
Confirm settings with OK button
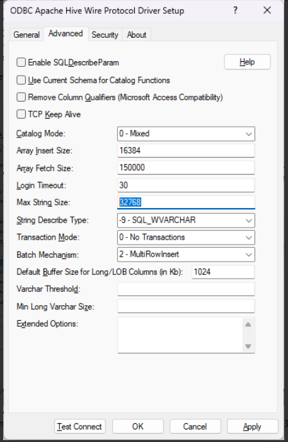(138, 426)
